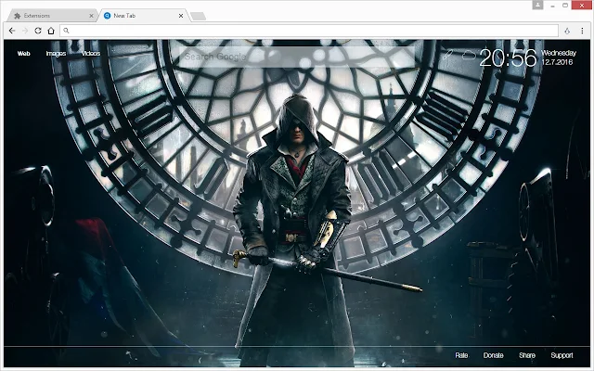594x371 pixels.
Task: Open the flame extension icon in the toolbar
Action: [x=567, y=31]
